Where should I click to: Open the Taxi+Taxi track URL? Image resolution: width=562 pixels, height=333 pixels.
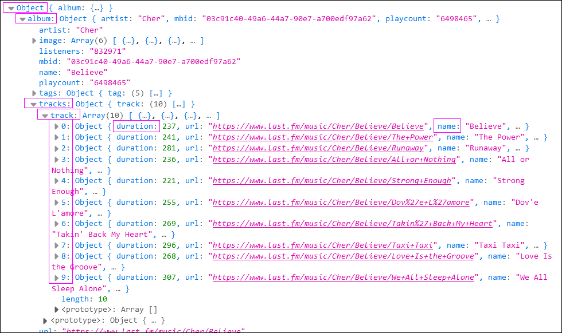(x=323, y=245)
